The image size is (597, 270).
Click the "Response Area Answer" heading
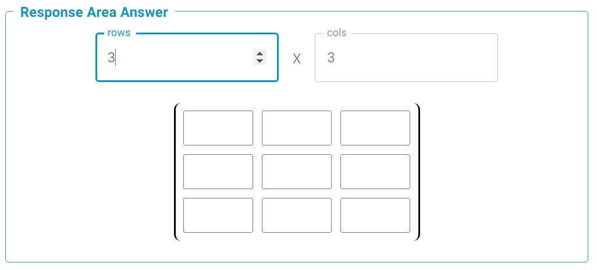(94, 12)
